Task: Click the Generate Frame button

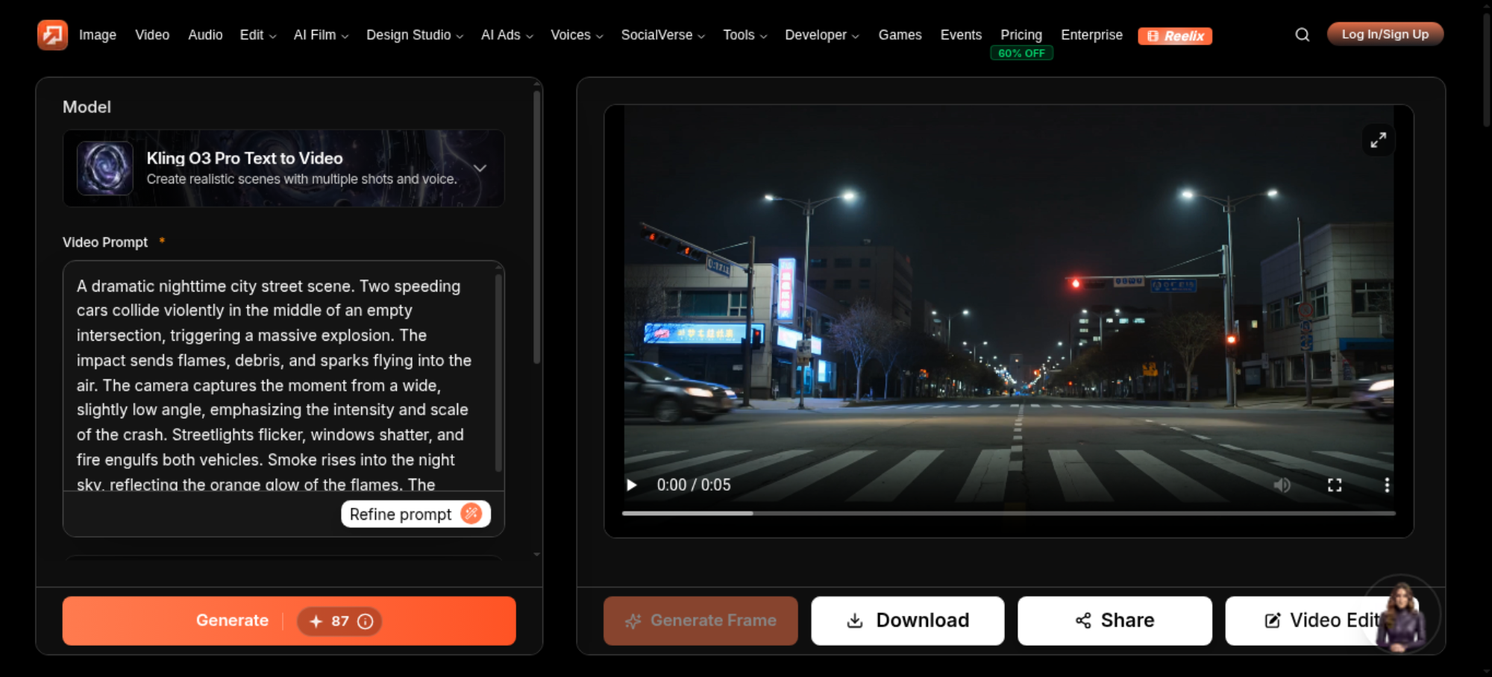Action: [x=700, y=621]
